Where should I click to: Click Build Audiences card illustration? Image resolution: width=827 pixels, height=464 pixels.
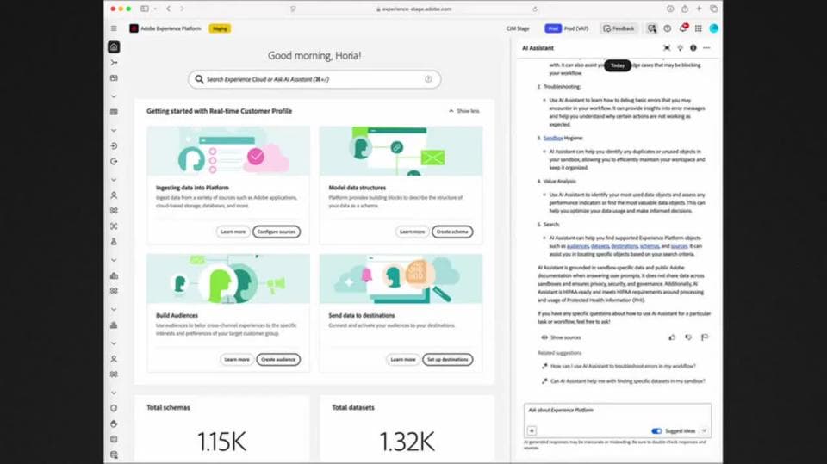[228, 279]
